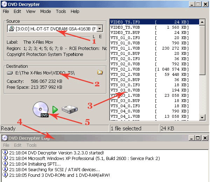
Task: Click the label text 'The X-Files Mov'
Action: coord(38,42)
